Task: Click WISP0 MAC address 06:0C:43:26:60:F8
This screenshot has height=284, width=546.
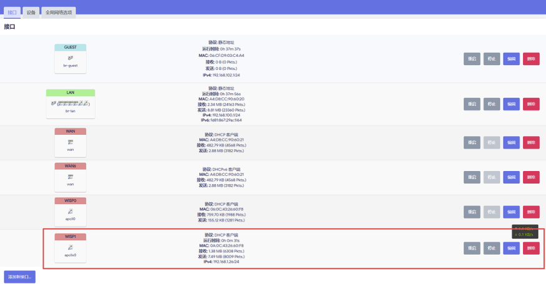Action: [x=227, y=210]
